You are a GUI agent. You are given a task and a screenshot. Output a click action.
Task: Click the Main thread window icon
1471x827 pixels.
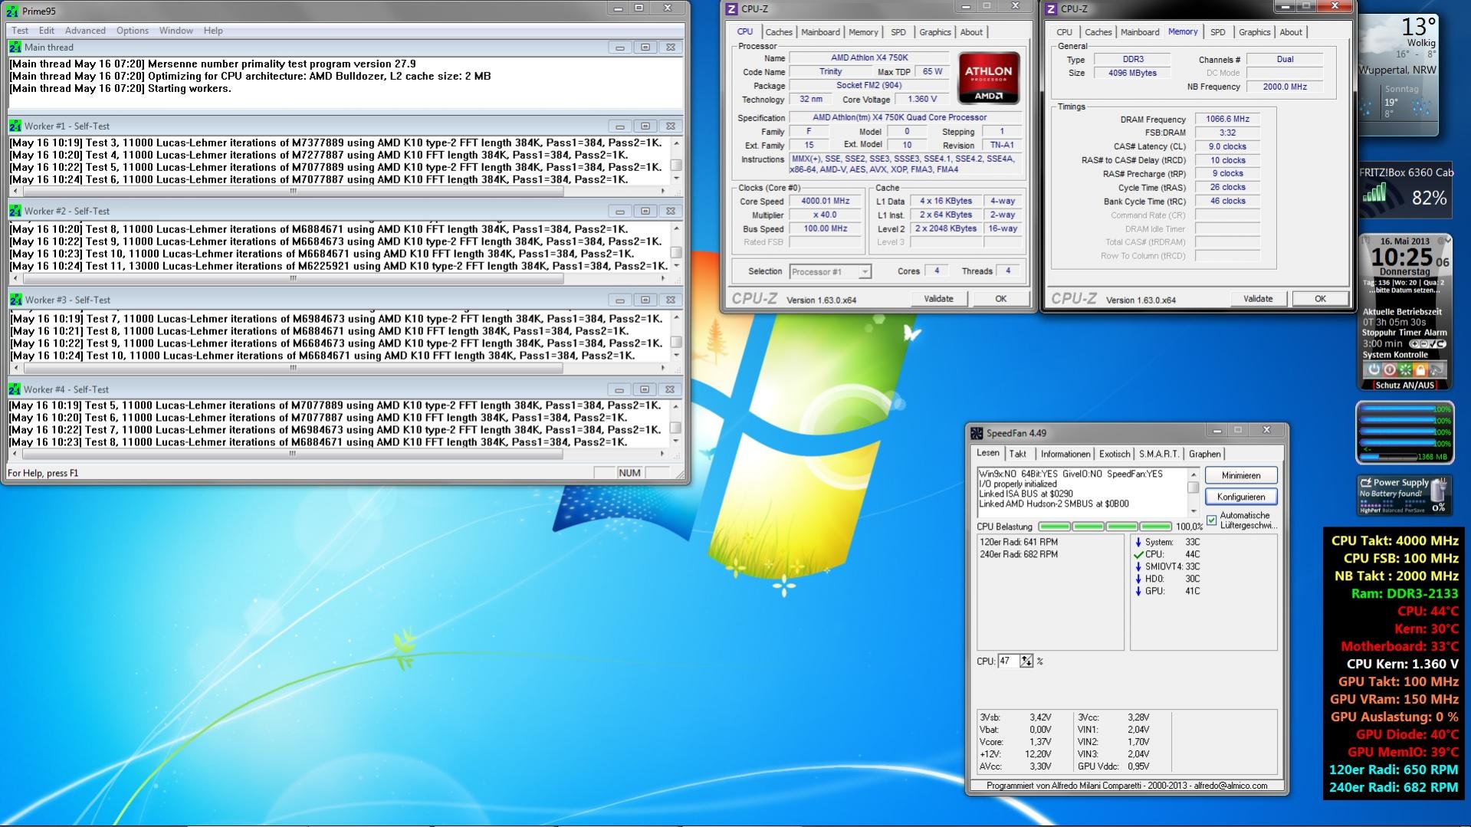(x=15, y=47)
